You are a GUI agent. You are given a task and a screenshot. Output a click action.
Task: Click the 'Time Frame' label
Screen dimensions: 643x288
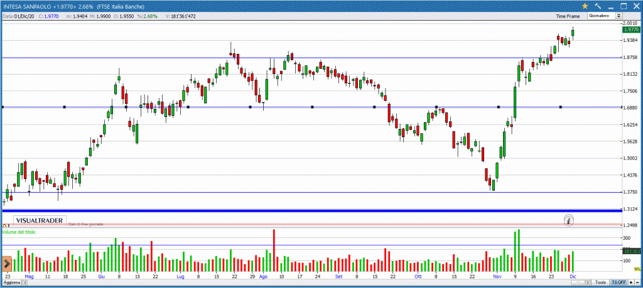[x=568, y=16]
